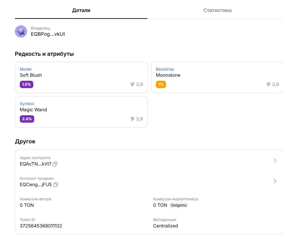Click 3,9 price in Soft Blush card

click(139, 84)
